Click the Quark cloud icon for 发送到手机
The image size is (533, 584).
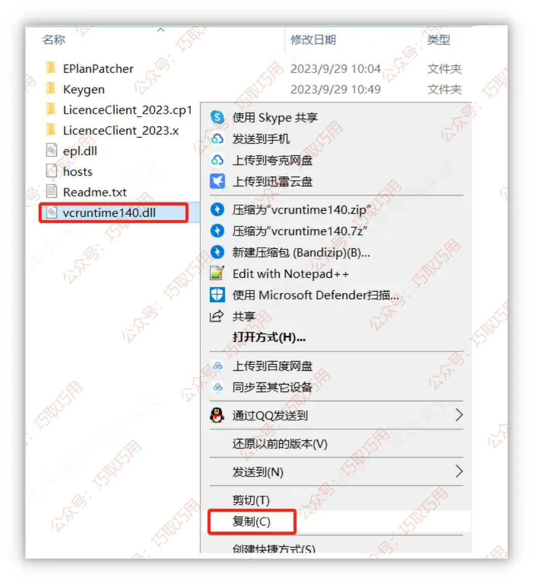click(217, 139)
